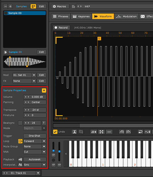Switch to the Keyzones tab

[81, 16]
